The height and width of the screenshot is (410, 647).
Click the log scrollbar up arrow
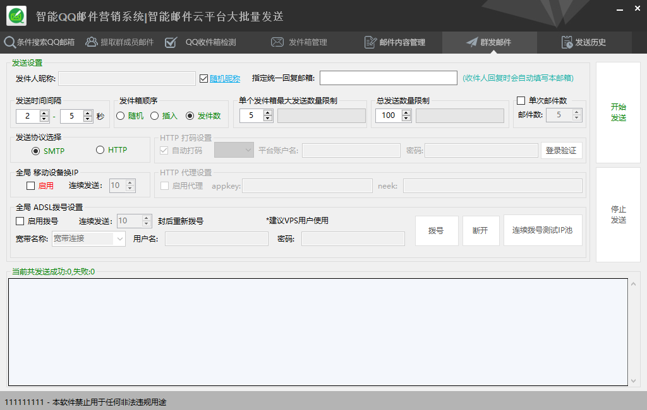coord(633,284)
